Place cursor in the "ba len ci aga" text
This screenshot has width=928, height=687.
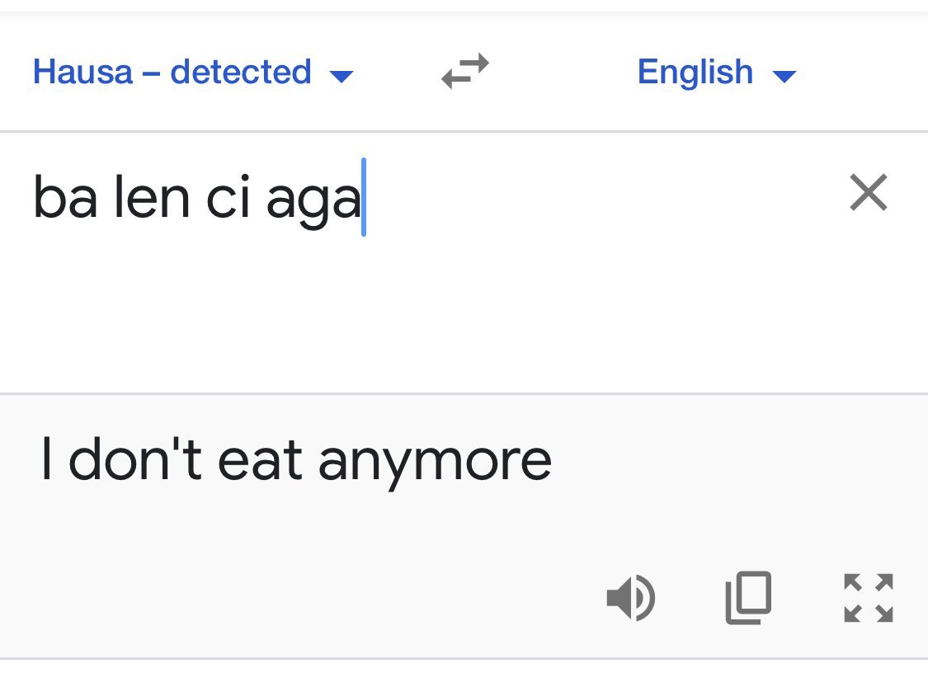click(x=196, y=200)
